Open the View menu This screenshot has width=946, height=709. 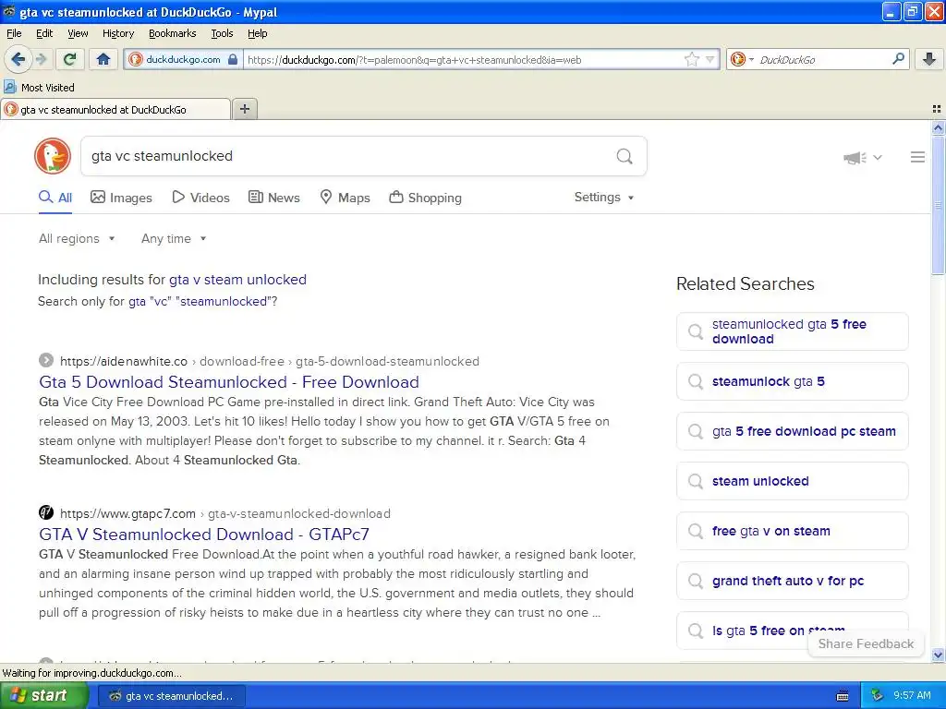click(78, 33)
